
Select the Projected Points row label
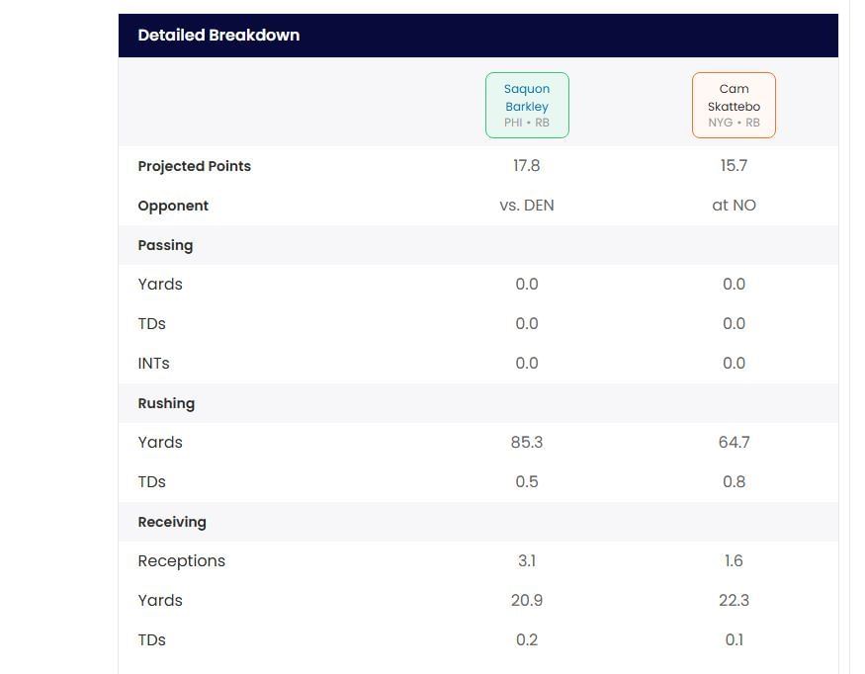click(194, 166)
